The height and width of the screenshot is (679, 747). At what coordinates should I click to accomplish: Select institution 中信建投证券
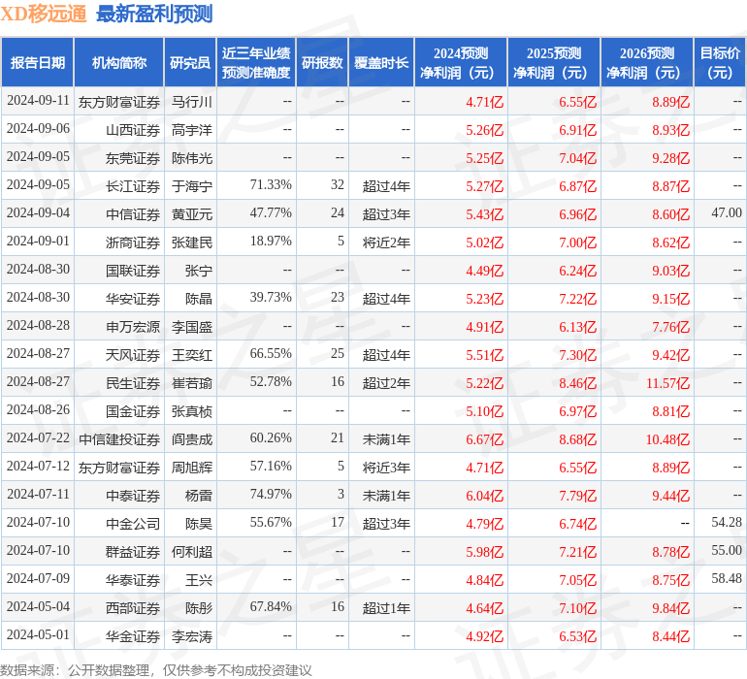point(119,438)
